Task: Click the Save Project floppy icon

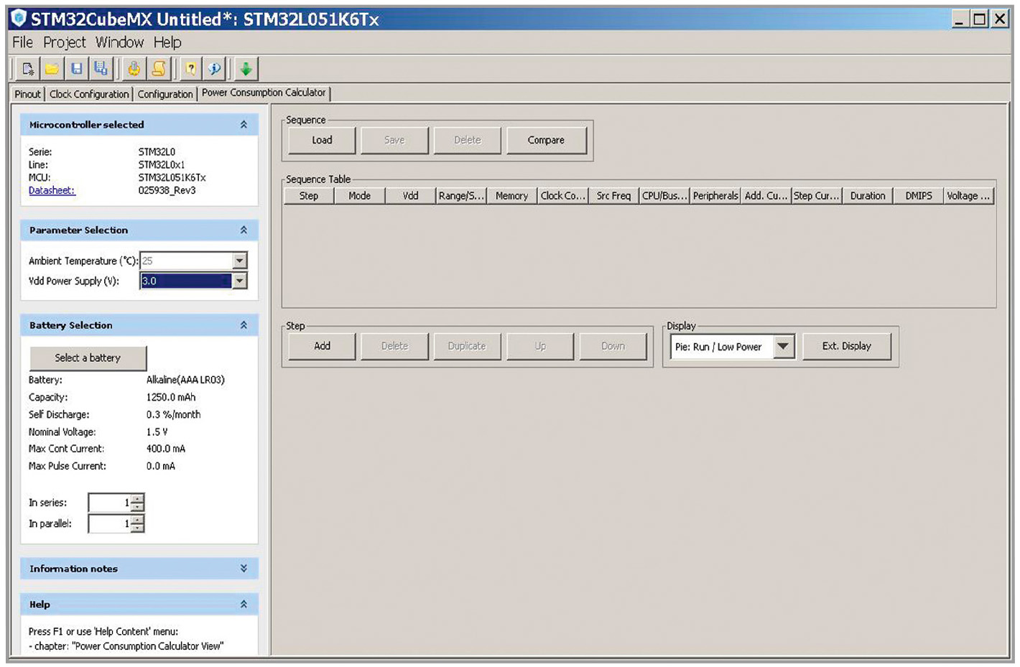Action: tap(76, 69)
